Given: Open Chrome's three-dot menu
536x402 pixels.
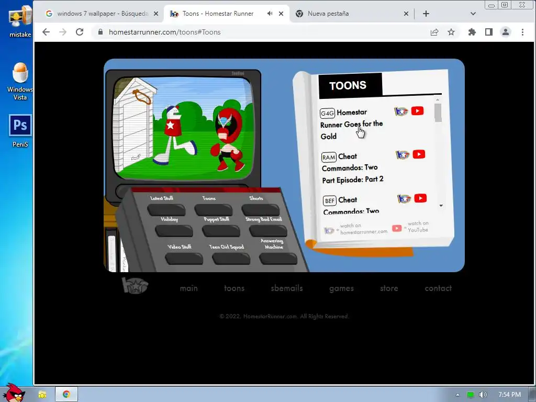Looking at the screenshot, I should 522,32.
